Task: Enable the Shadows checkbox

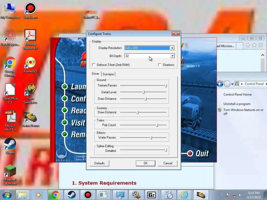Action: (x=160, y=65)
